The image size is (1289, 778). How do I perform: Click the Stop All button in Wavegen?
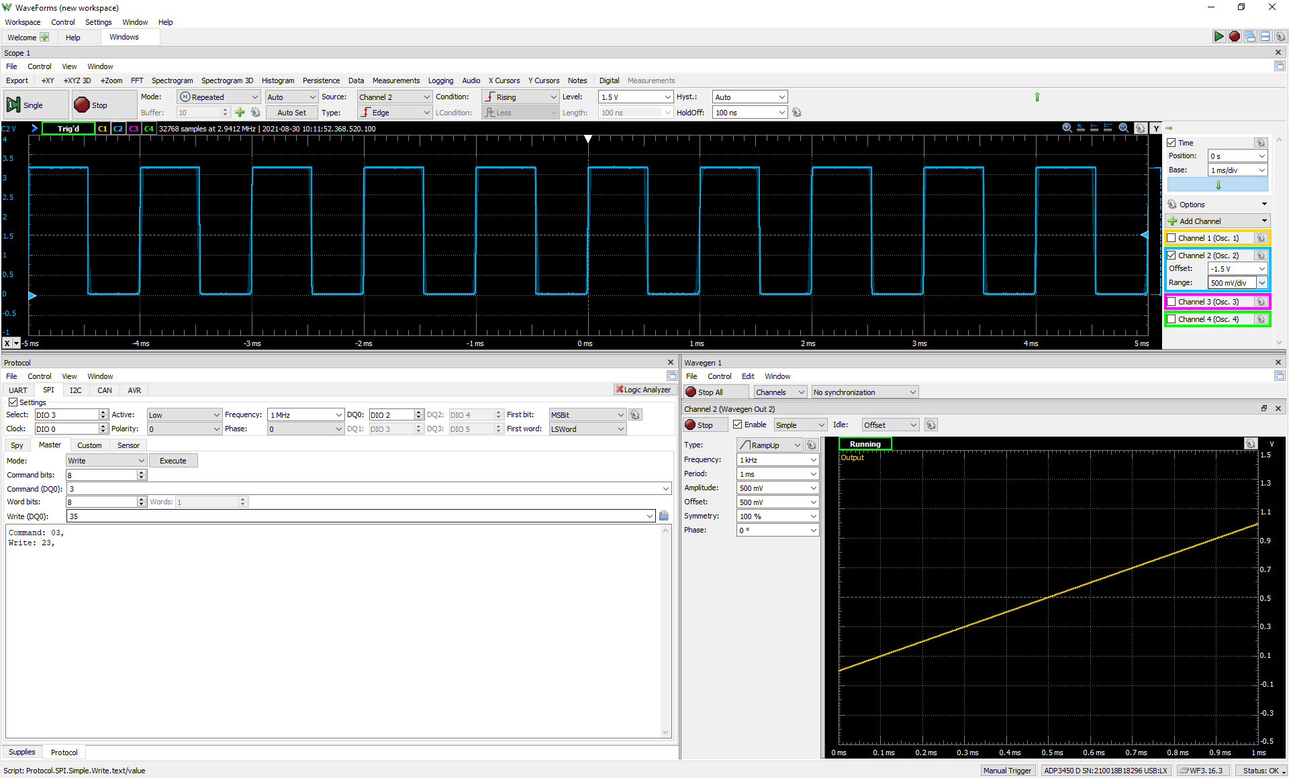click(x=716, y=392)
